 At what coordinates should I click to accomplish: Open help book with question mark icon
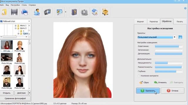(x=74, y=12)
